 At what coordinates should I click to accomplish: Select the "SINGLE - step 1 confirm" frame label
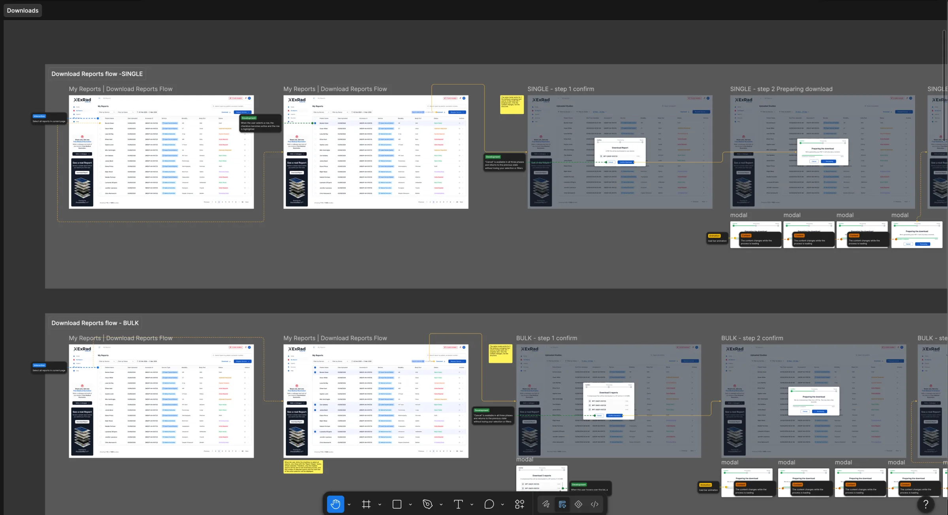point(561,89)
